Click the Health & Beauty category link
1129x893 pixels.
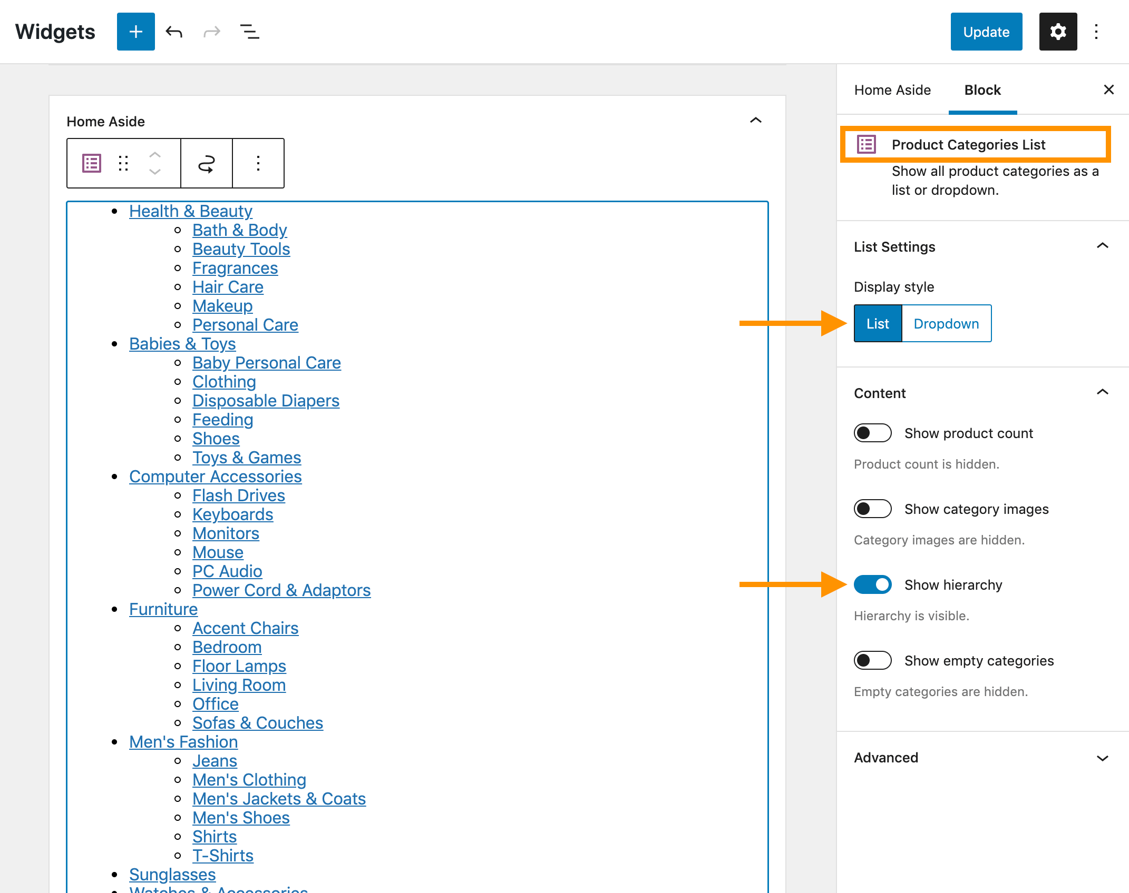pos(191,211)
